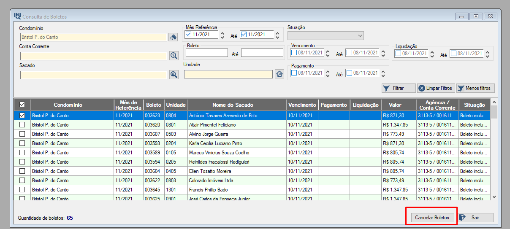The image size is (510, 229).
Task: Click boleto number 003593 cell
Action: pos(154,143)
